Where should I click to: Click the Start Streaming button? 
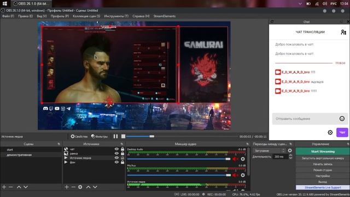pyautogui.click(x=323, y=151)
